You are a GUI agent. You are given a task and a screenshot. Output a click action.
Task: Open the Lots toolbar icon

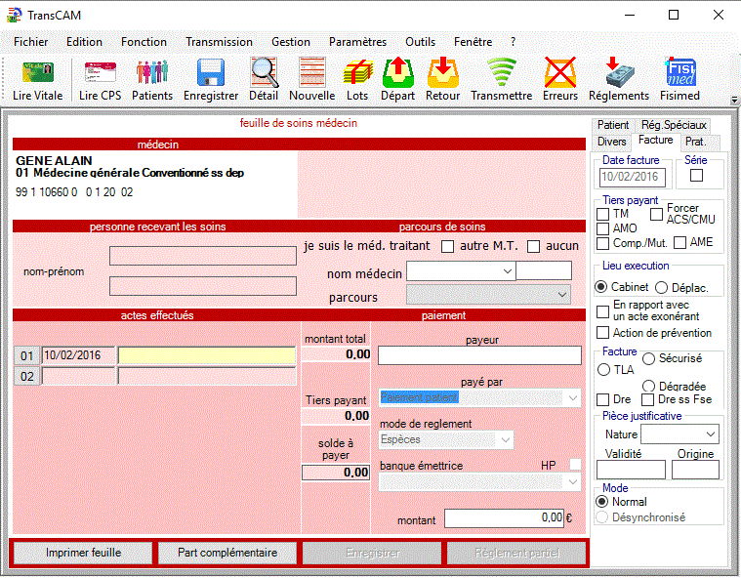(357, 72)
